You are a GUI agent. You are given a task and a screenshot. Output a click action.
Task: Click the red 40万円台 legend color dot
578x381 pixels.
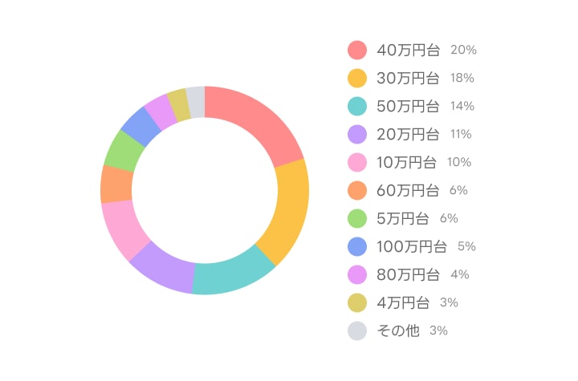point(357,50)
